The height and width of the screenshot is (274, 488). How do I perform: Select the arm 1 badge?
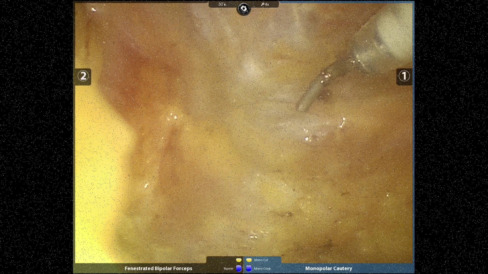click(x=404, y=77)
